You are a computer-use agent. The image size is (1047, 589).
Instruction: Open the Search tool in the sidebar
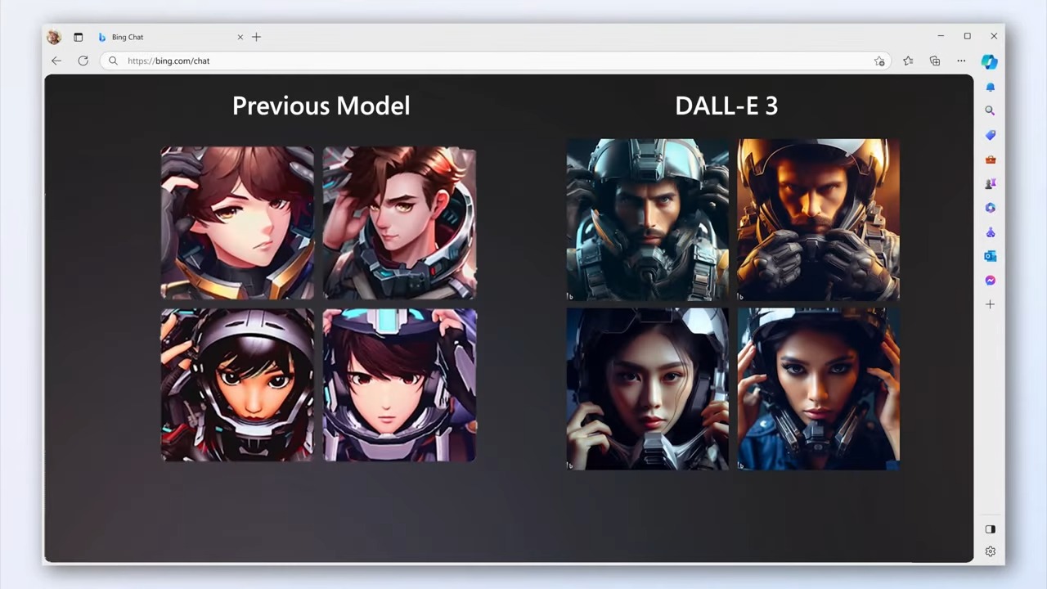990,110
